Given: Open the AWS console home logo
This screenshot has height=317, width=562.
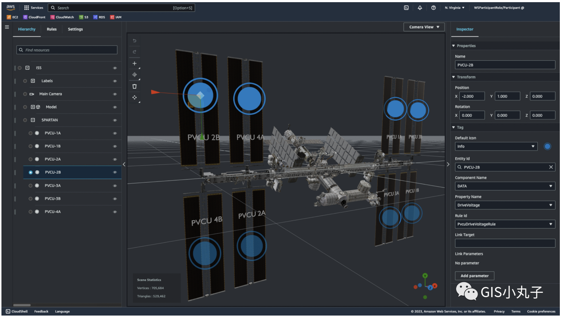Looking at the screenshot, I should pyautogui.click(x=11, y=7).
